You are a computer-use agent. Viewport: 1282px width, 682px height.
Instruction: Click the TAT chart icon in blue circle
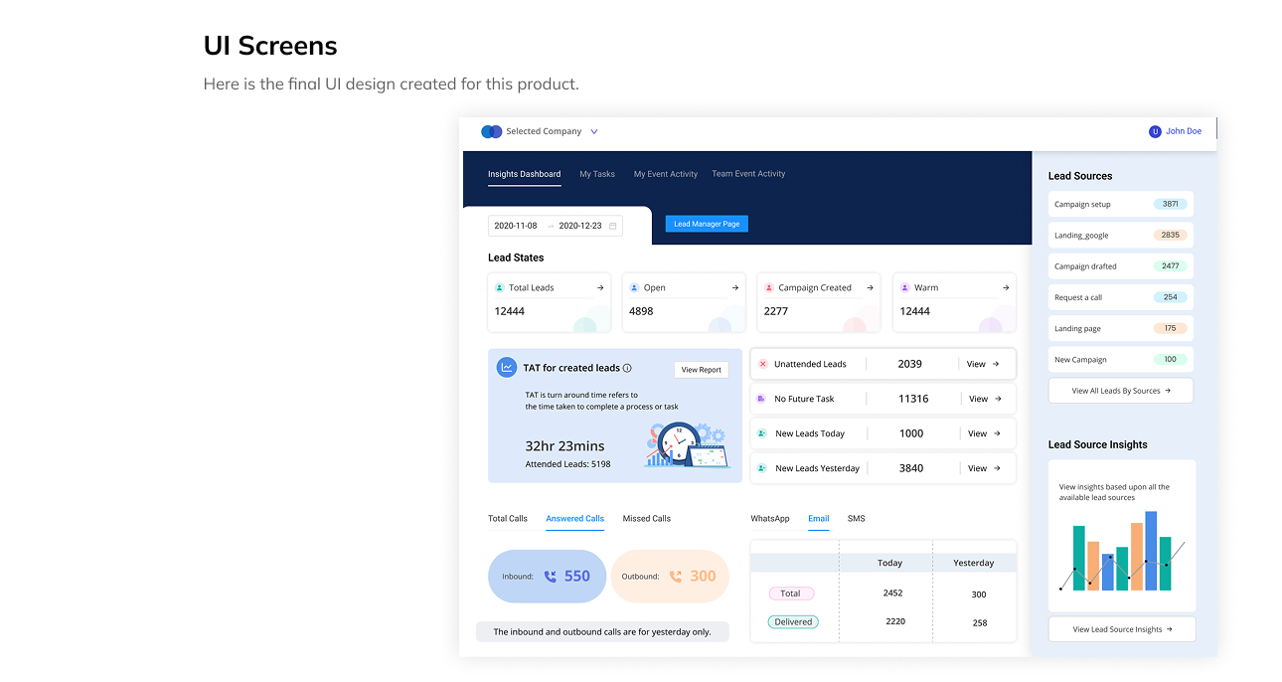(507, 367)
